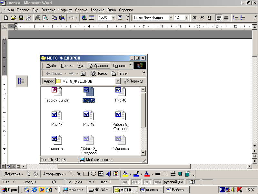Undo last action in Word
258x194 pixels.
tap(71, 18)
